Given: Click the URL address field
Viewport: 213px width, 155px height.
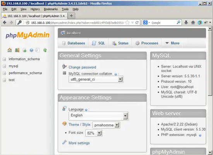Looking at the screenshot, I should tap(77, 23).
